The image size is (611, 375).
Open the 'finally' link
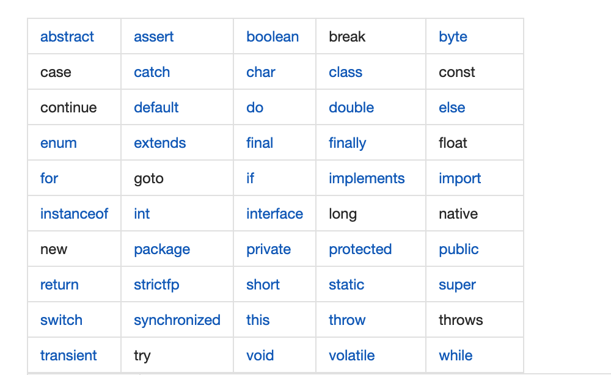tap(348, 143)
